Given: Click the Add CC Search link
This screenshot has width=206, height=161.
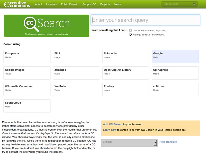Looking at the screenshot, I should pyautogui.click(x=113, y=124).
